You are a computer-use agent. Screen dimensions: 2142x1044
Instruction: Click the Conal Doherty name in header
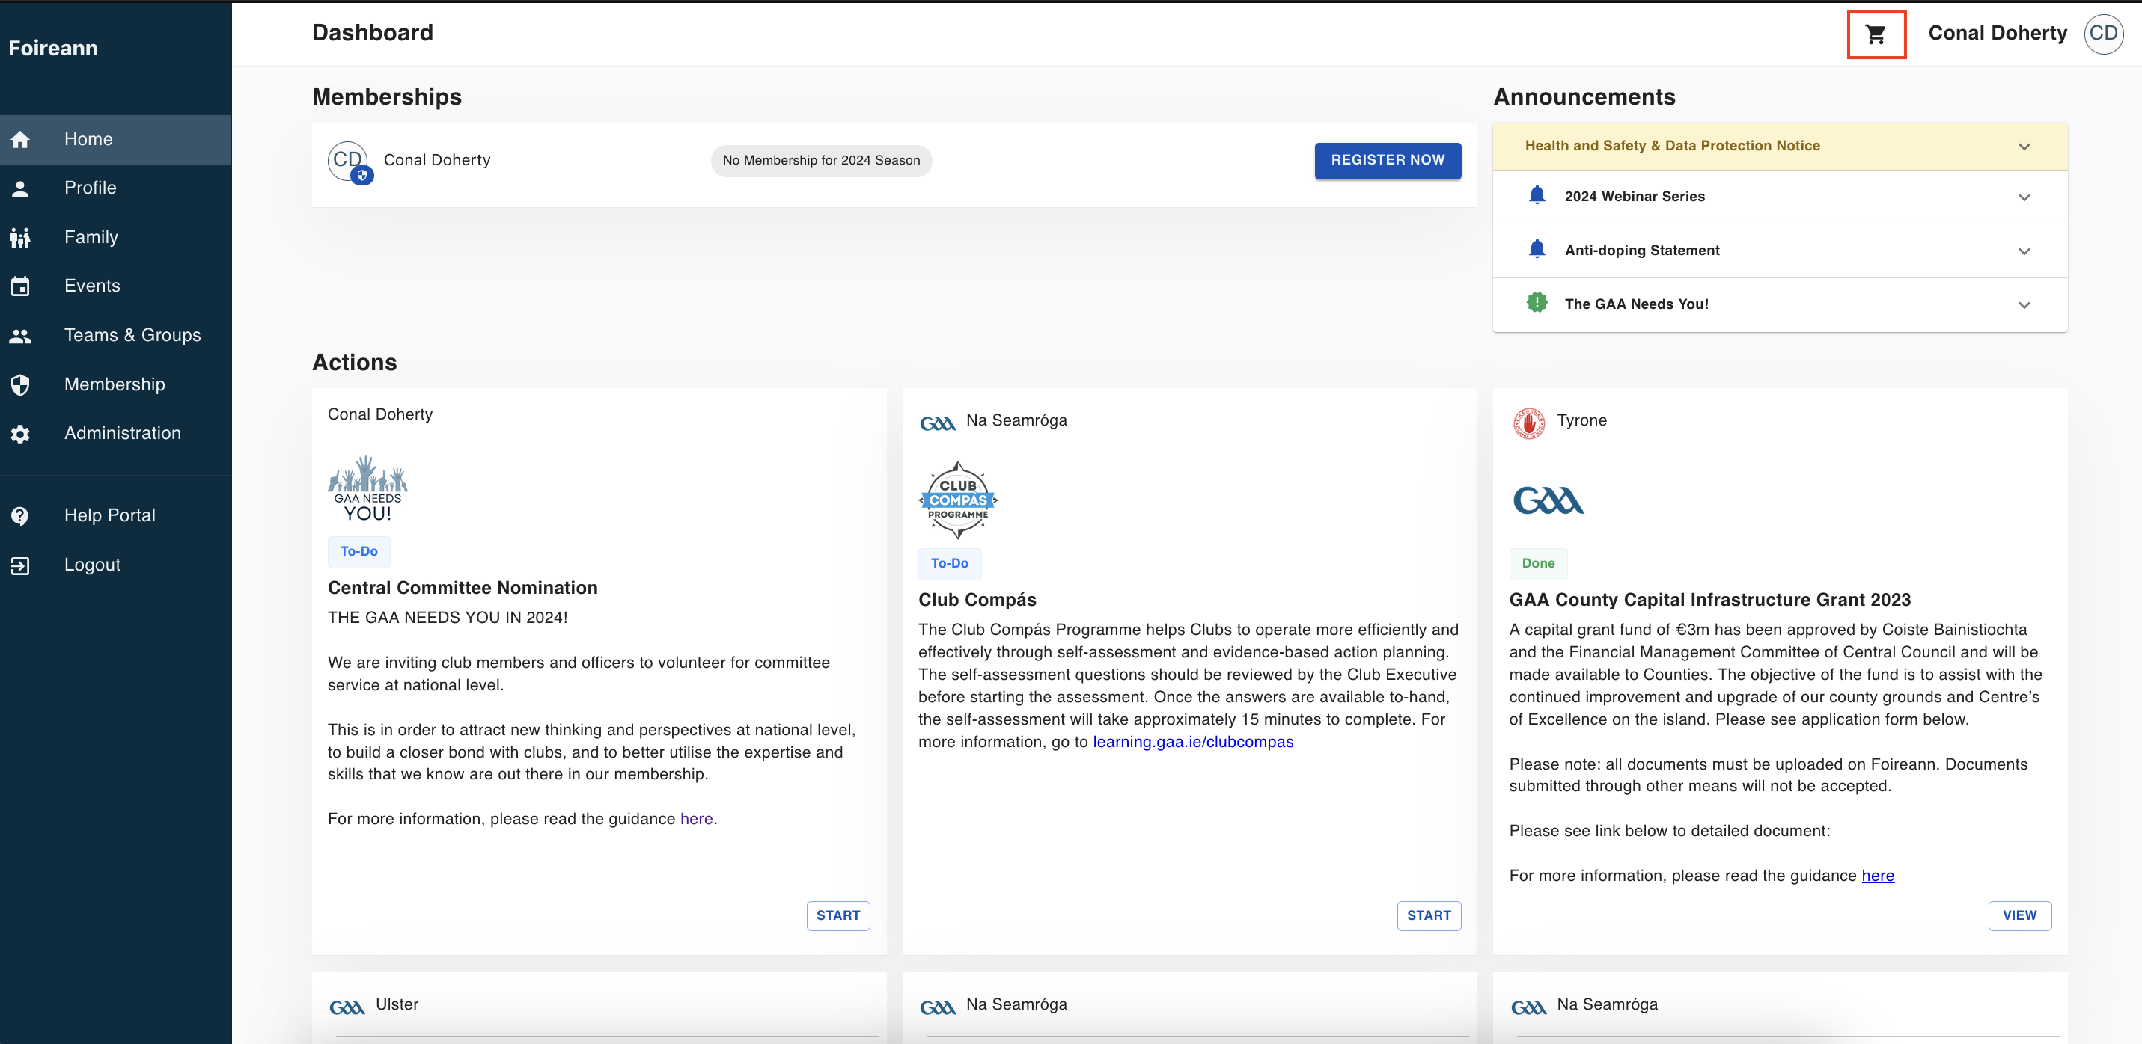(x=1998, y=33)
